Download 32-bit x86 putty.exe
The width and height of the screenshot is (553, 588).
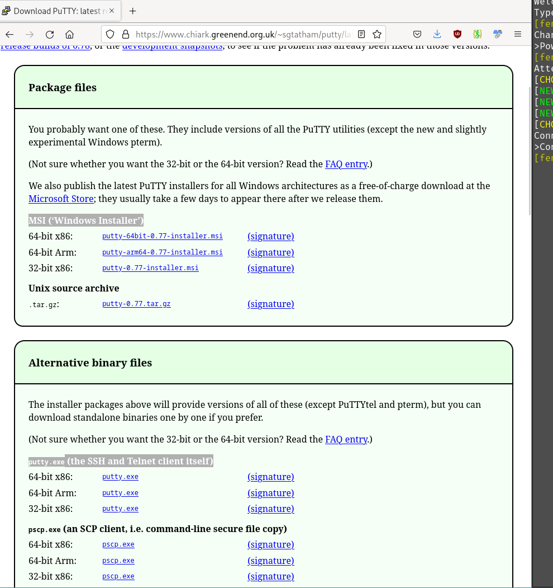pyautogui.click(x=120, y=509)
